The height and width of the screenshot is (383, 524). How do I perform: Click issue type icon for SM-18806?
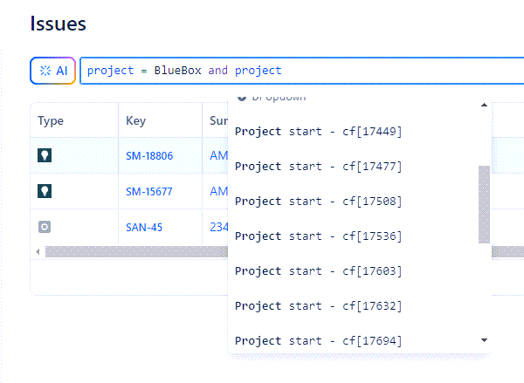point(45,155)
